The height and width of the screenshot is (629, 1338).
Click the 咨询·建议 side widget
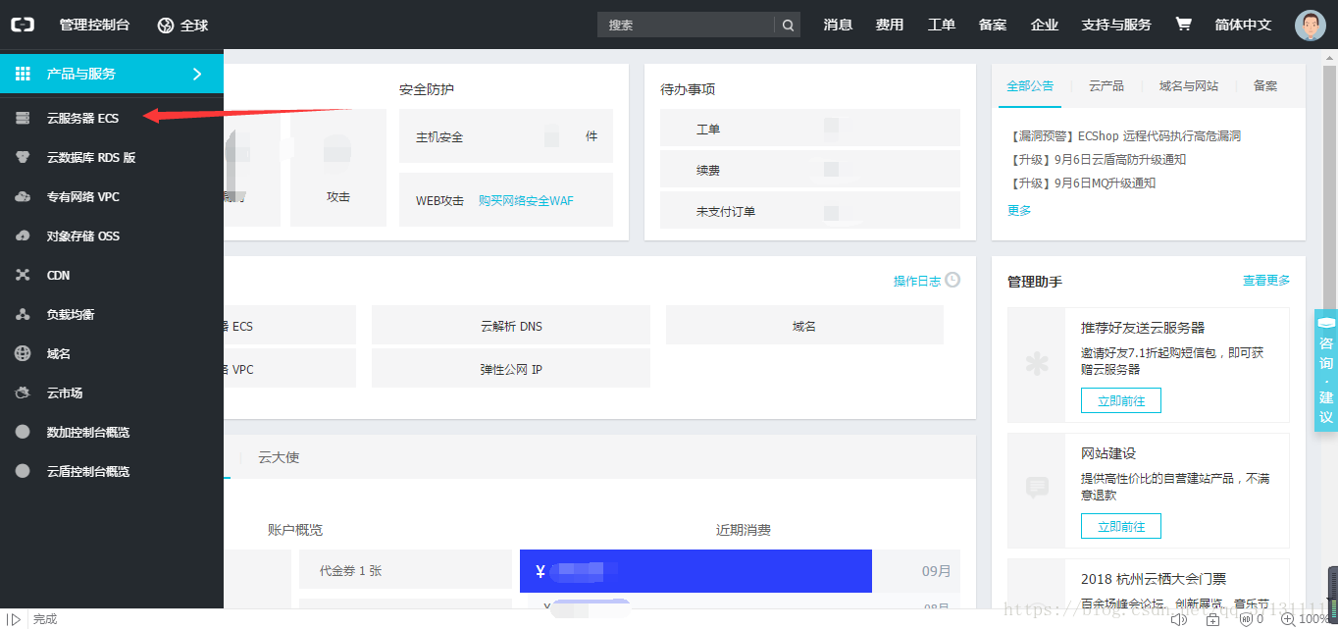pos(1326,371)
